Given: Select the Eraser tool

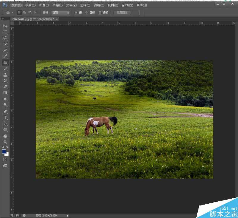Looking at the screenshot, I should (x=5, y=87).
